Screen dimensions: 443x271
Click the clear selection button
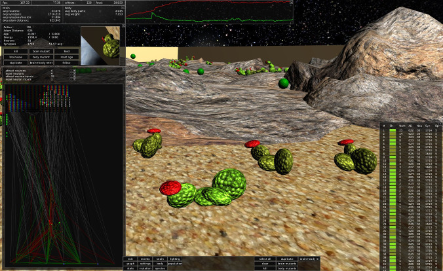click(265, 264)
